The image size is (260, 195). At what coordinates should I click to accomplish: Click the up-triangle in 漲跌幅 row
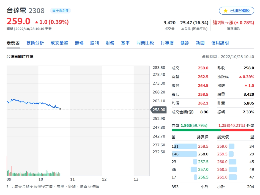coord(240,77)
